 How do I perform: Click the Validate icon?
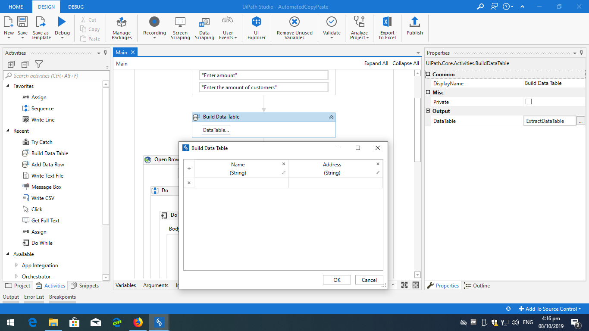click(x=332, y=22)
